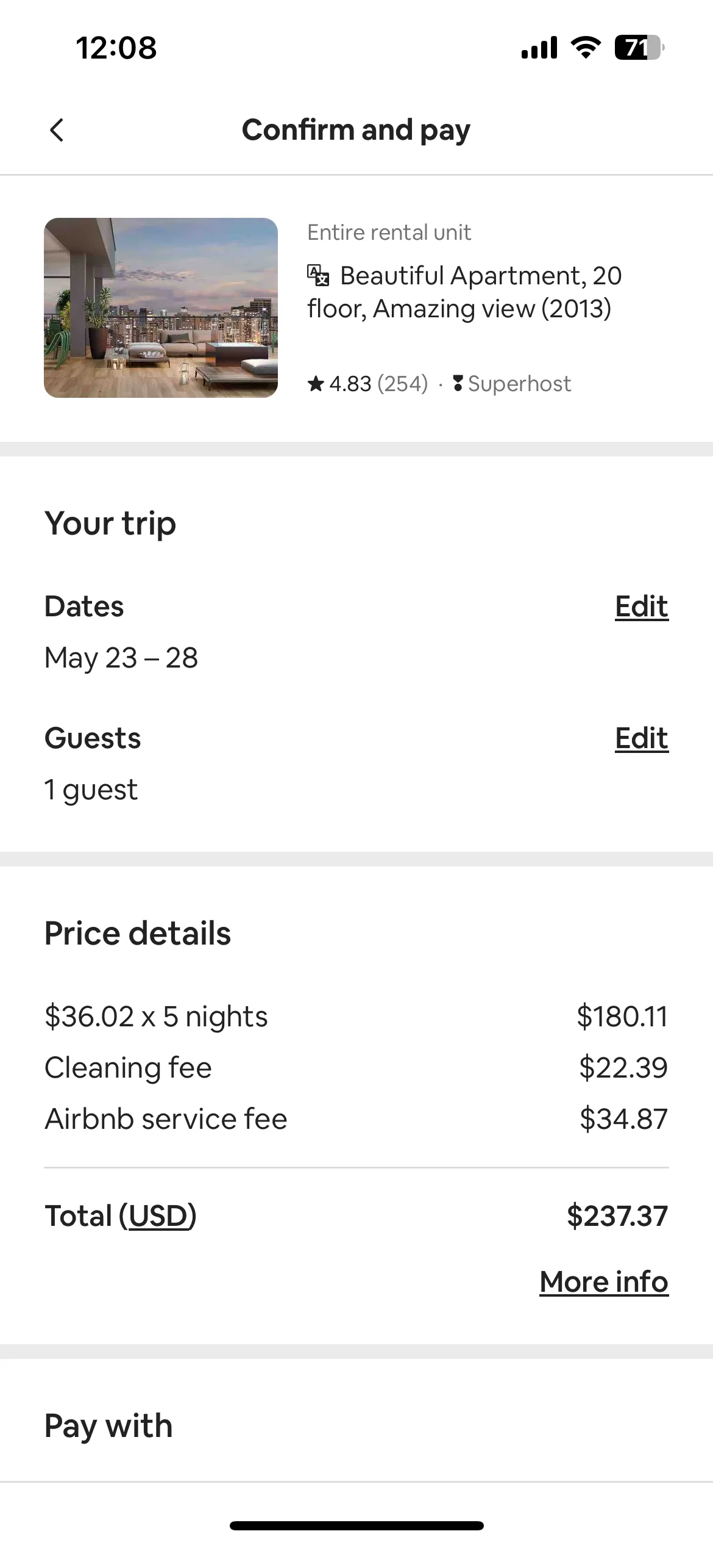Tap the star rating icon

316,384
